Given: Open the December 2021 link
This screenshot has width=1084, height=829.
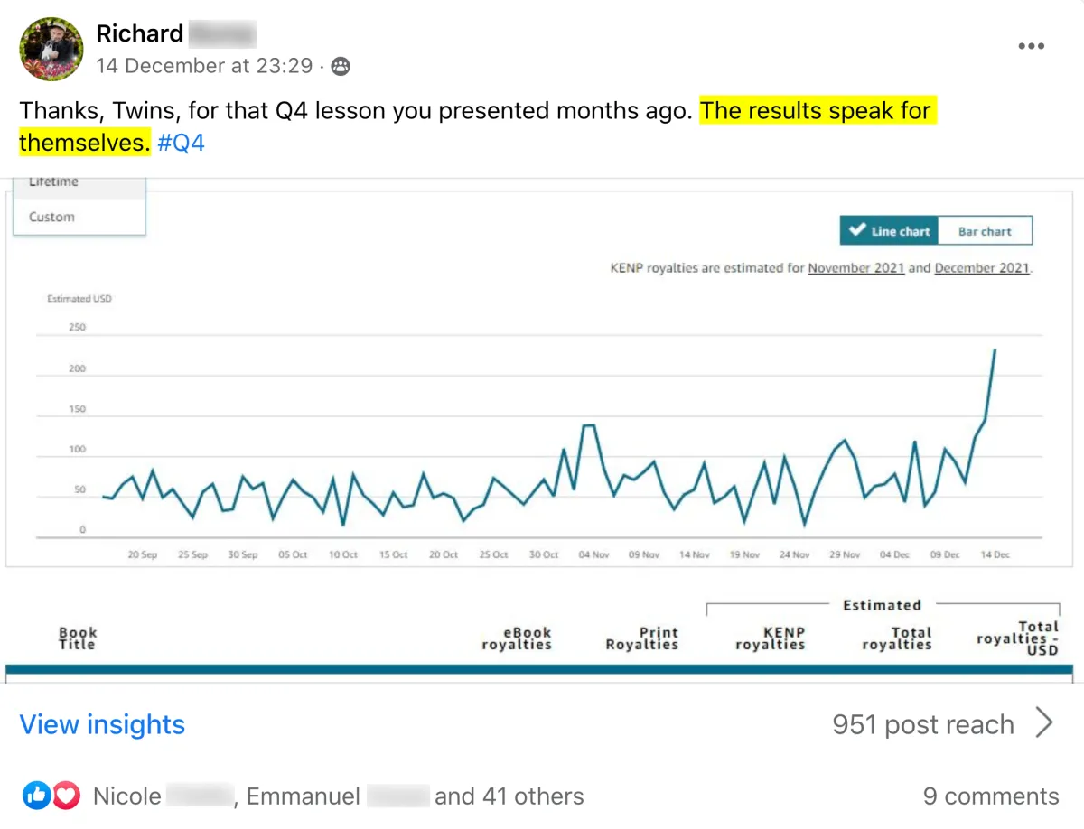Looking at the screenshot, I should pos(982,268).
